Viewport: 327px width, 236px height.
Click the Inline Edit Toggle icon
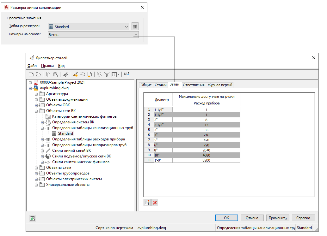pyautogui.click(x=127, y=74)
